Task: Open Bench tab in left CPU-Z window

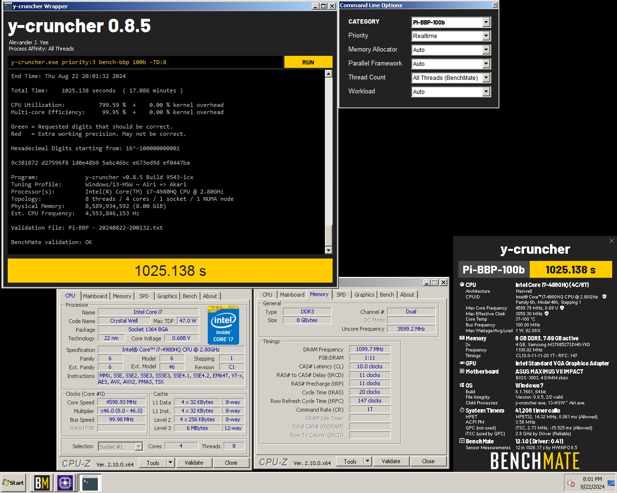Action: 190,296
